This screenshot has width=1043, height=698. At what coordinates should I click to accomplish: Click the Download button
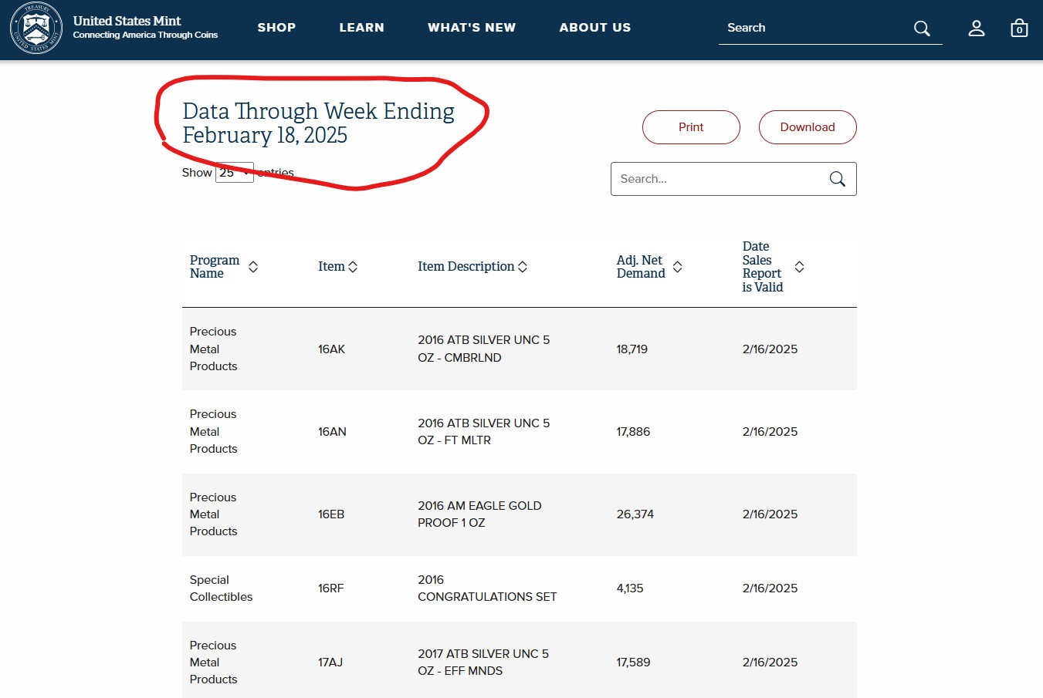(x=808, y=127)
